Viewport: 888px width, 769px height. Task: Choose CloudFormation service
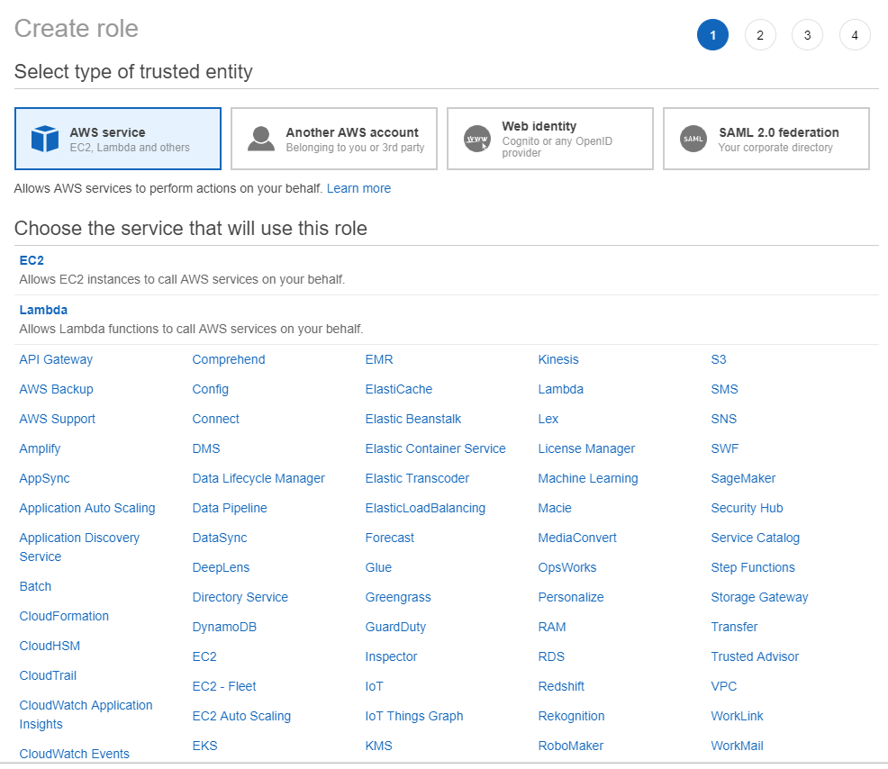64,616
